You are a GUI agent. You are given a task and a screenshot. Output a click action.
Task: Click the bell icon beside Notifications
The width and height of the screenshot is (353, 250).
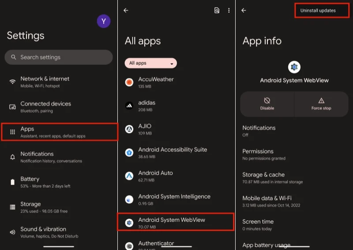[13, 157]
